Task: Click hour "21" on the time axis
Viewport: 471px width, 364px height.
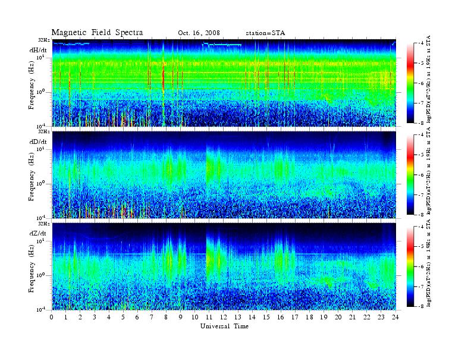Action: click(352, 317)
